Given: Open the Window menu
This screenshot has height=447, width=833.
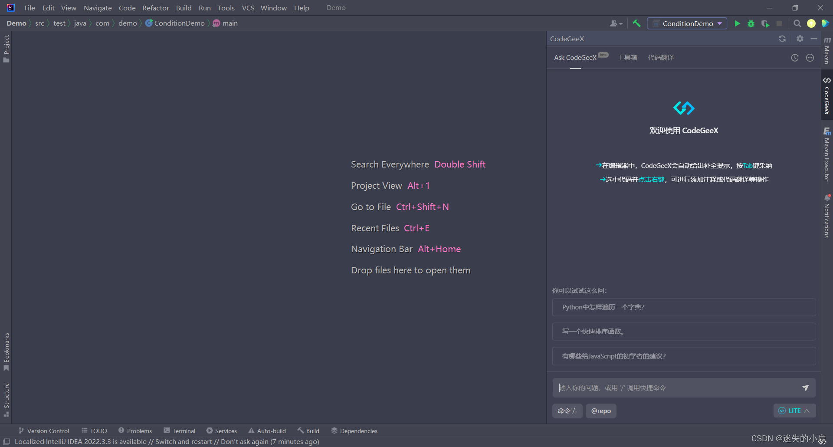Looking at the screenshot, I should (x=273, y=8).
